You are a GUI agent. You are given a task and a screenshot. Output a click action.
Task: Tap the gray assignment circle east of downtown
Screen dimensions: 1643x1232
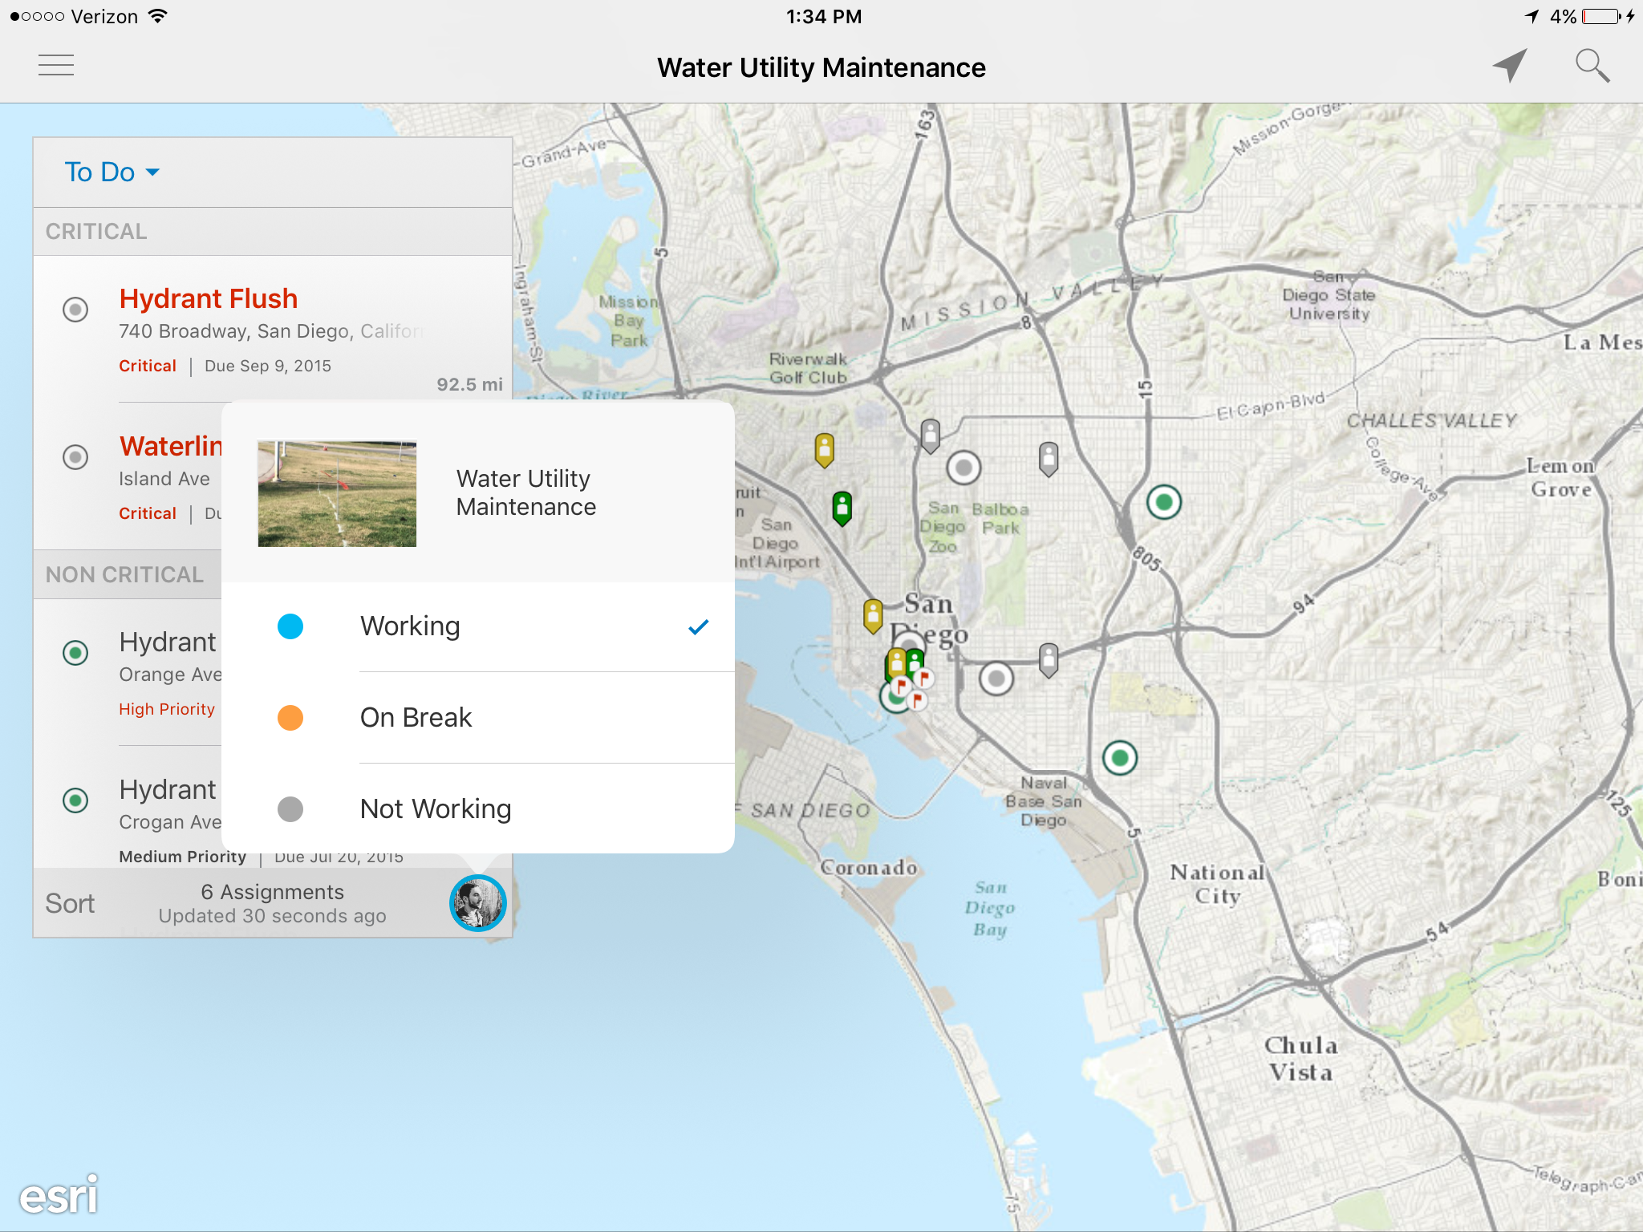click(x=996, y=679)
